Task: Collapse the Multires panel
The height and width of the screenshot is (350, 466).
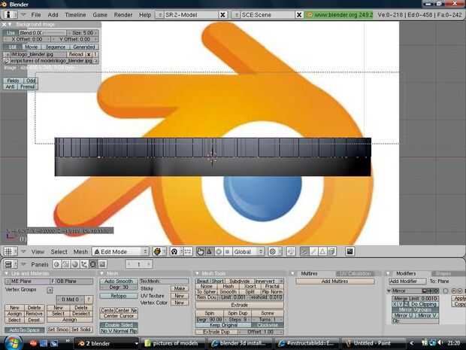Action: click(292, 273)
